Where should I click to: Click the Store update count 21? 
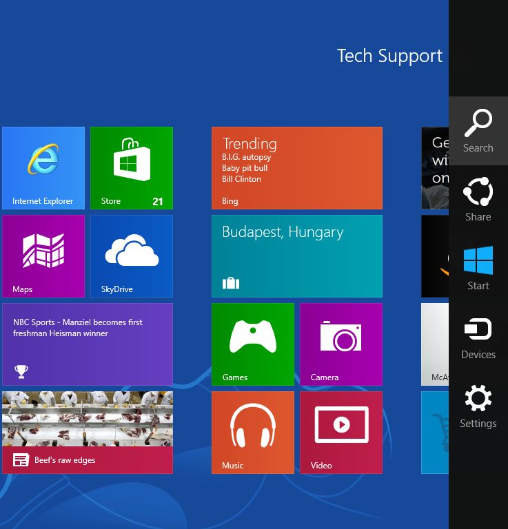[158, 201]
